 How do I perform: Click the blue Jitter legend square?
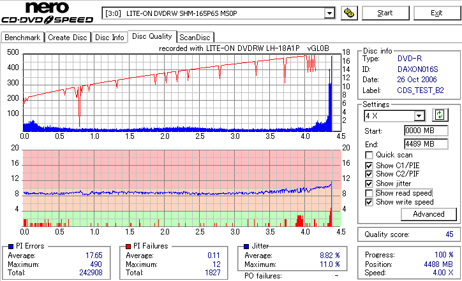[x=246, y=247]
